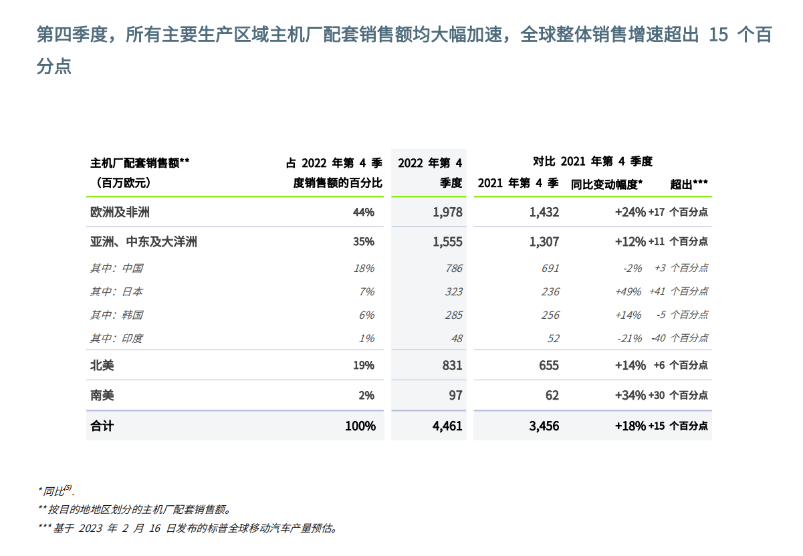Click '-40 个百分点' in the 印度 row

coord(680,338)
